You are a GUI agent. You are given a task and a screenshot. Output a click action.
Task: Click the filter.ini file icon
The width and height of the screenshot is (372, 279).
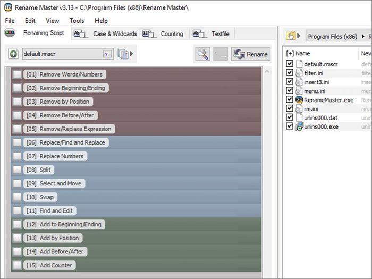299,73
